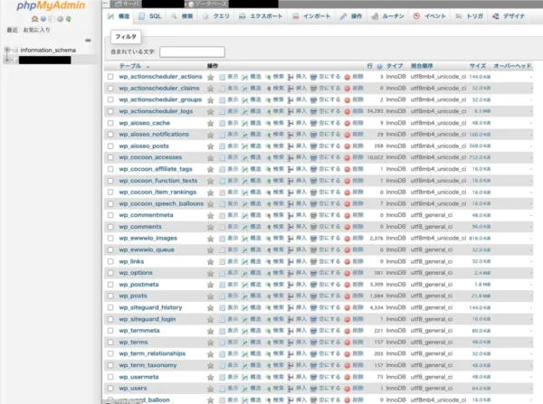
Task: Expand the redacted database tree node
Action: click(7, 60)
